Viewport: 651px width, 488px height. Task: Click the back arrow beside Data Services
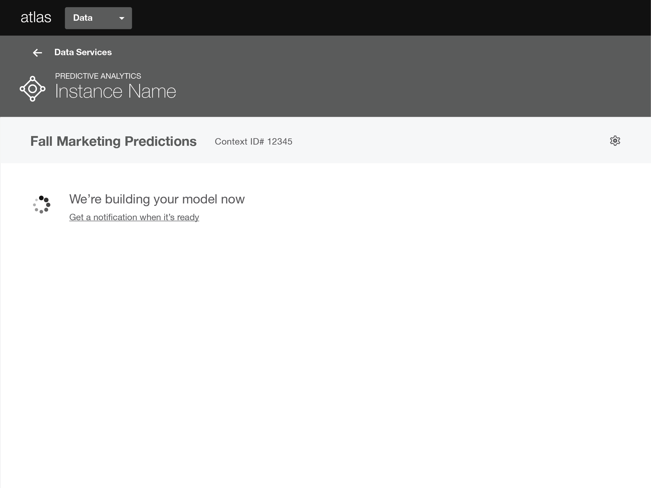click(x=37, y=53)
